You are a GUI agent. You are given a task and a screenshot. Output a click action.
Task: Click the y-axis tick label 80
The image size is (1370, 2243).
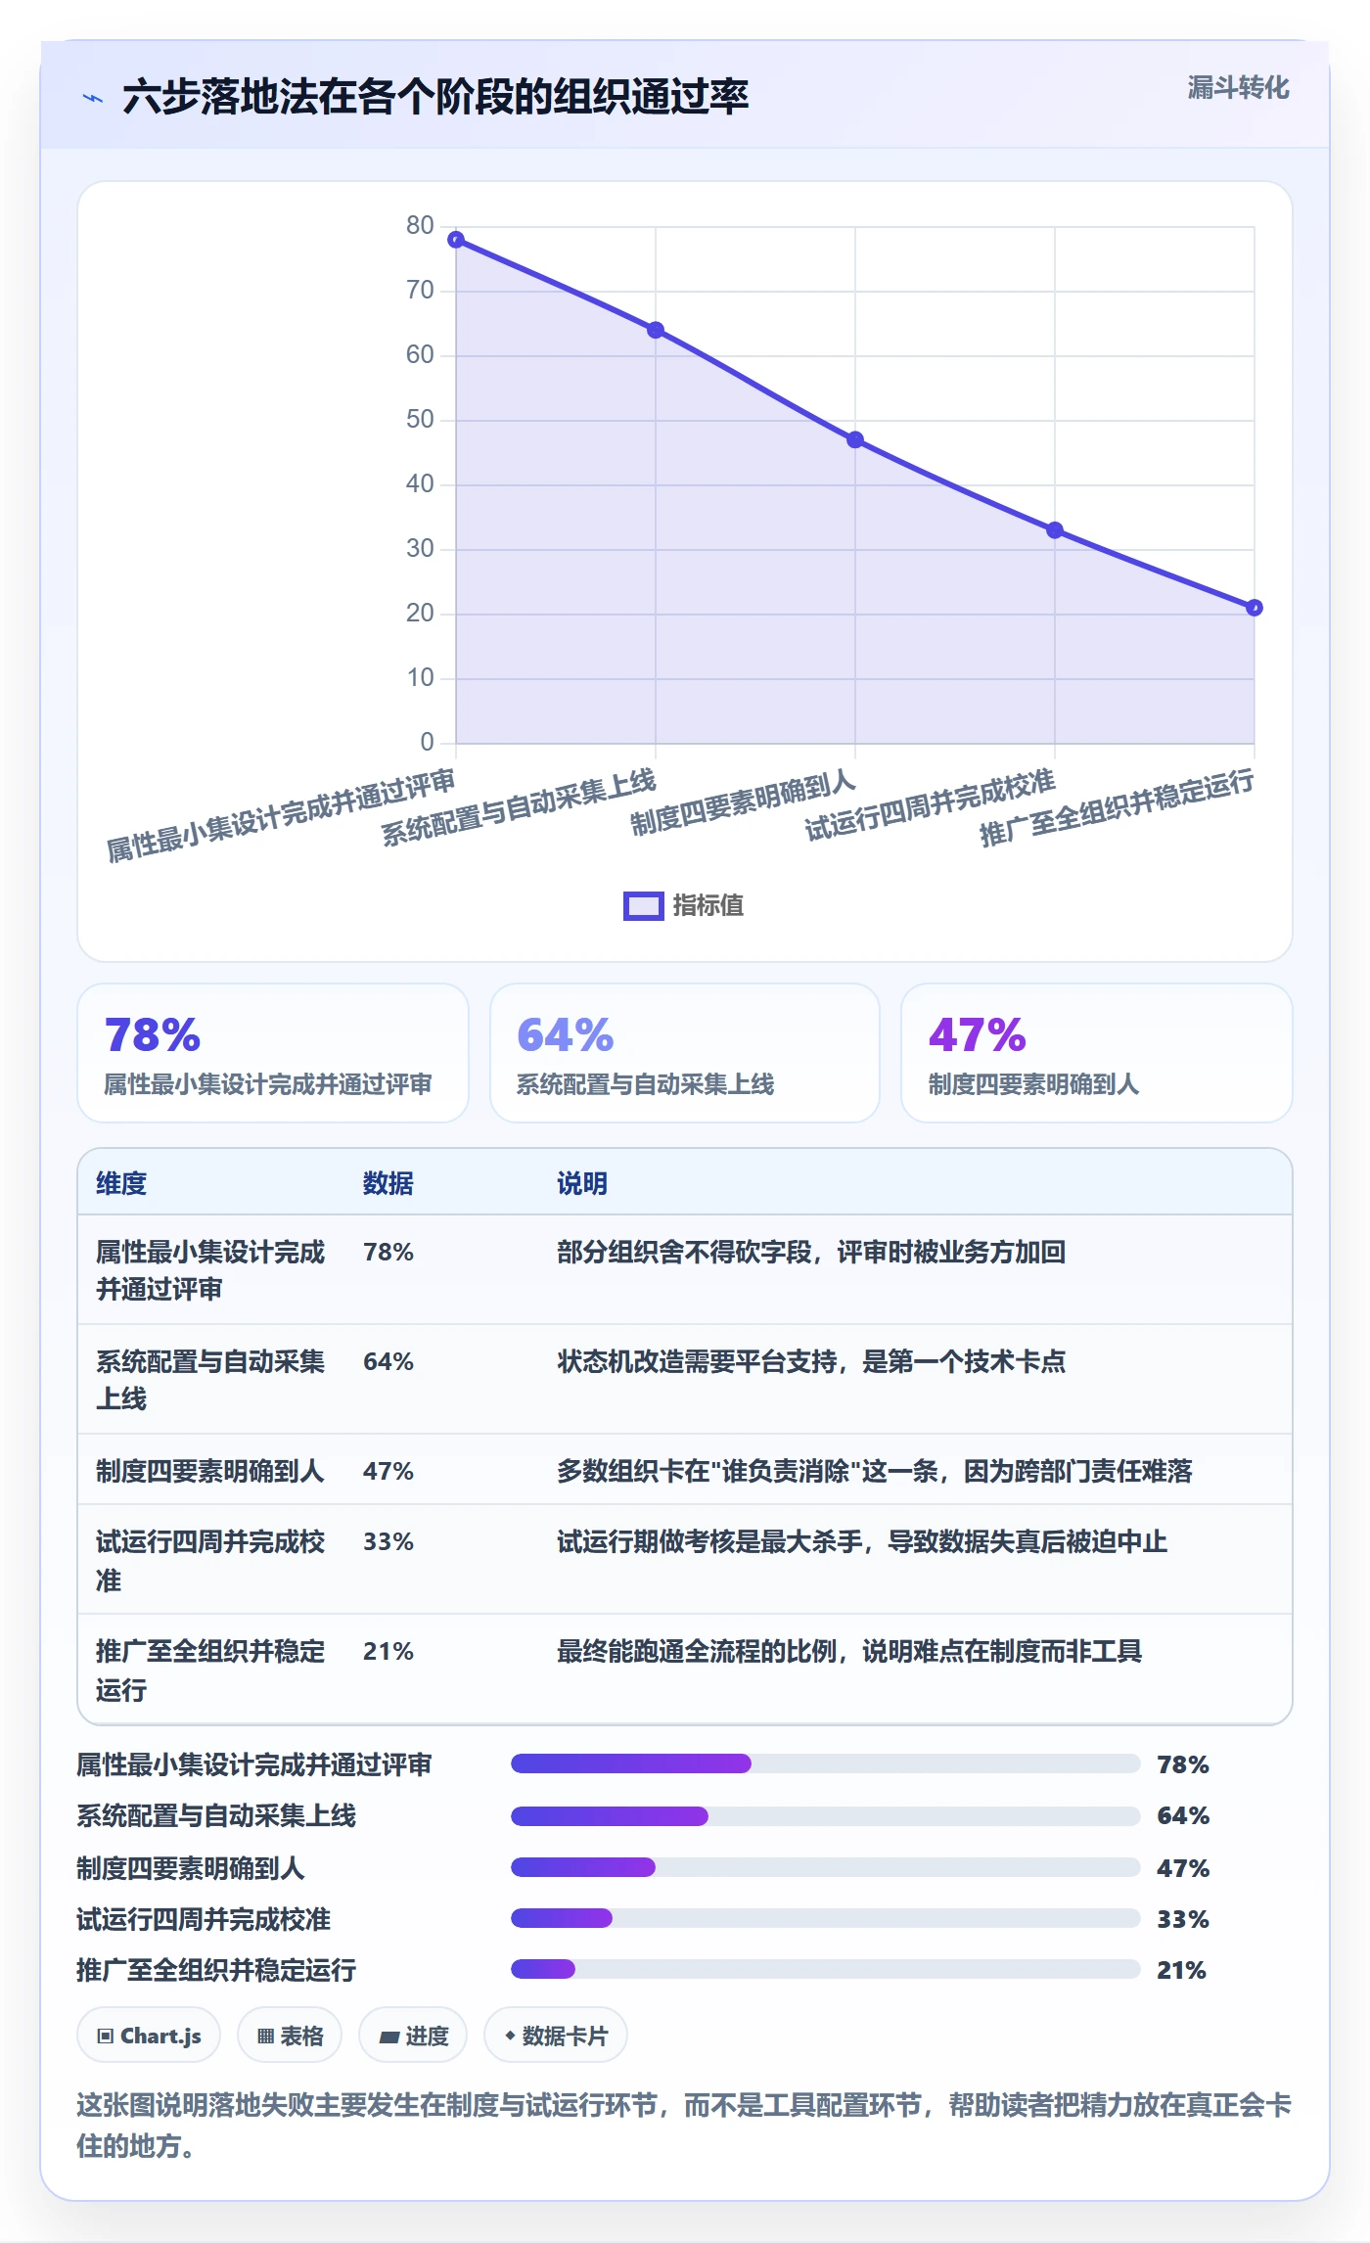click(420, 225)
